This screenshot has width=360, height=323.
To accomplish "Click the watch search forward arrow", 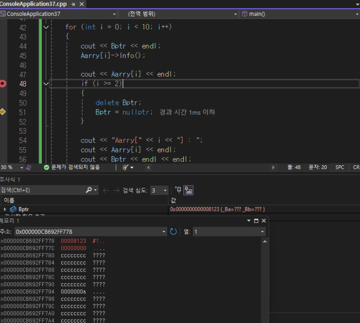I will (x=117, y=191).
